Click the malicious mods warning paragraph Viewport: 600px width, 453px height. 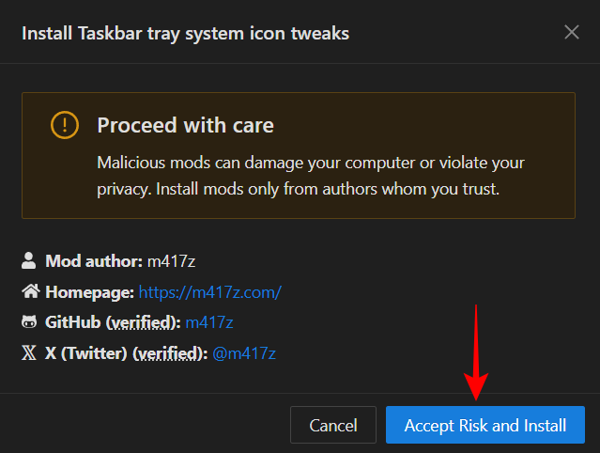[310, 176]
